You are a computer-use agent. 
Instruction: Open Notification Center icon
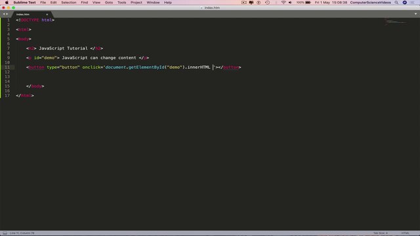(412, 3)
